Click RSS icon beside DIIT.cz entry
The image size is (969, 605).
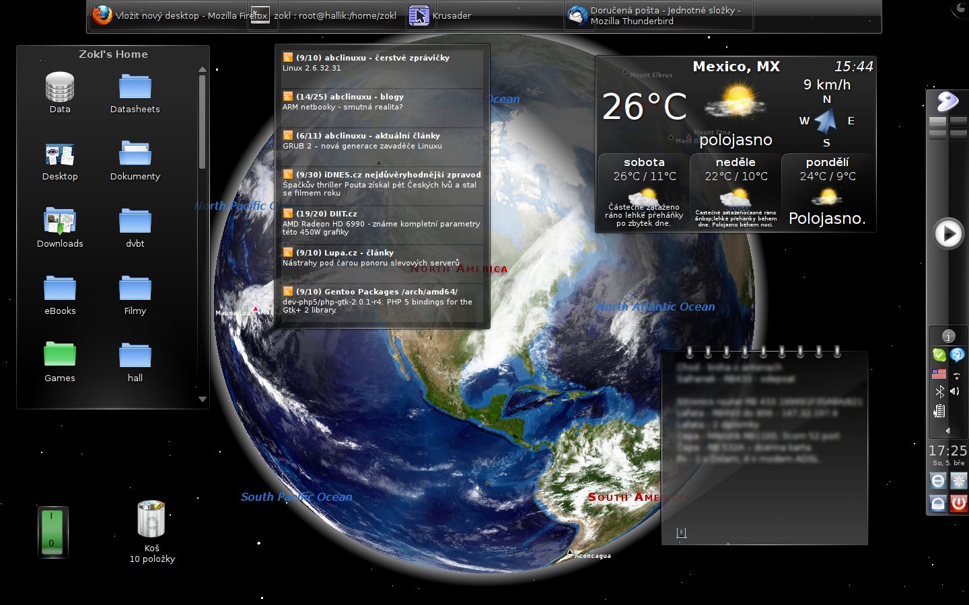[287, 214]
